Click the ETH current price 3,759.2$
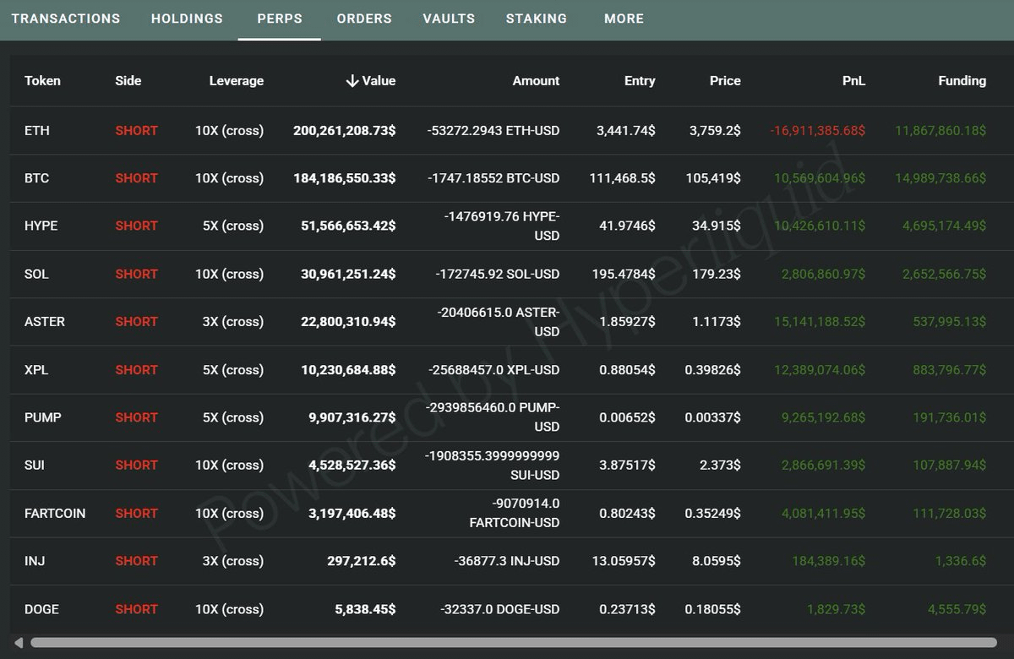The width and height of the screenshot is (1014, 659). [x=715, y=131]
